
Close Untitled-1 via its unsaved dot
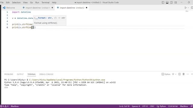tap(52, 8)
